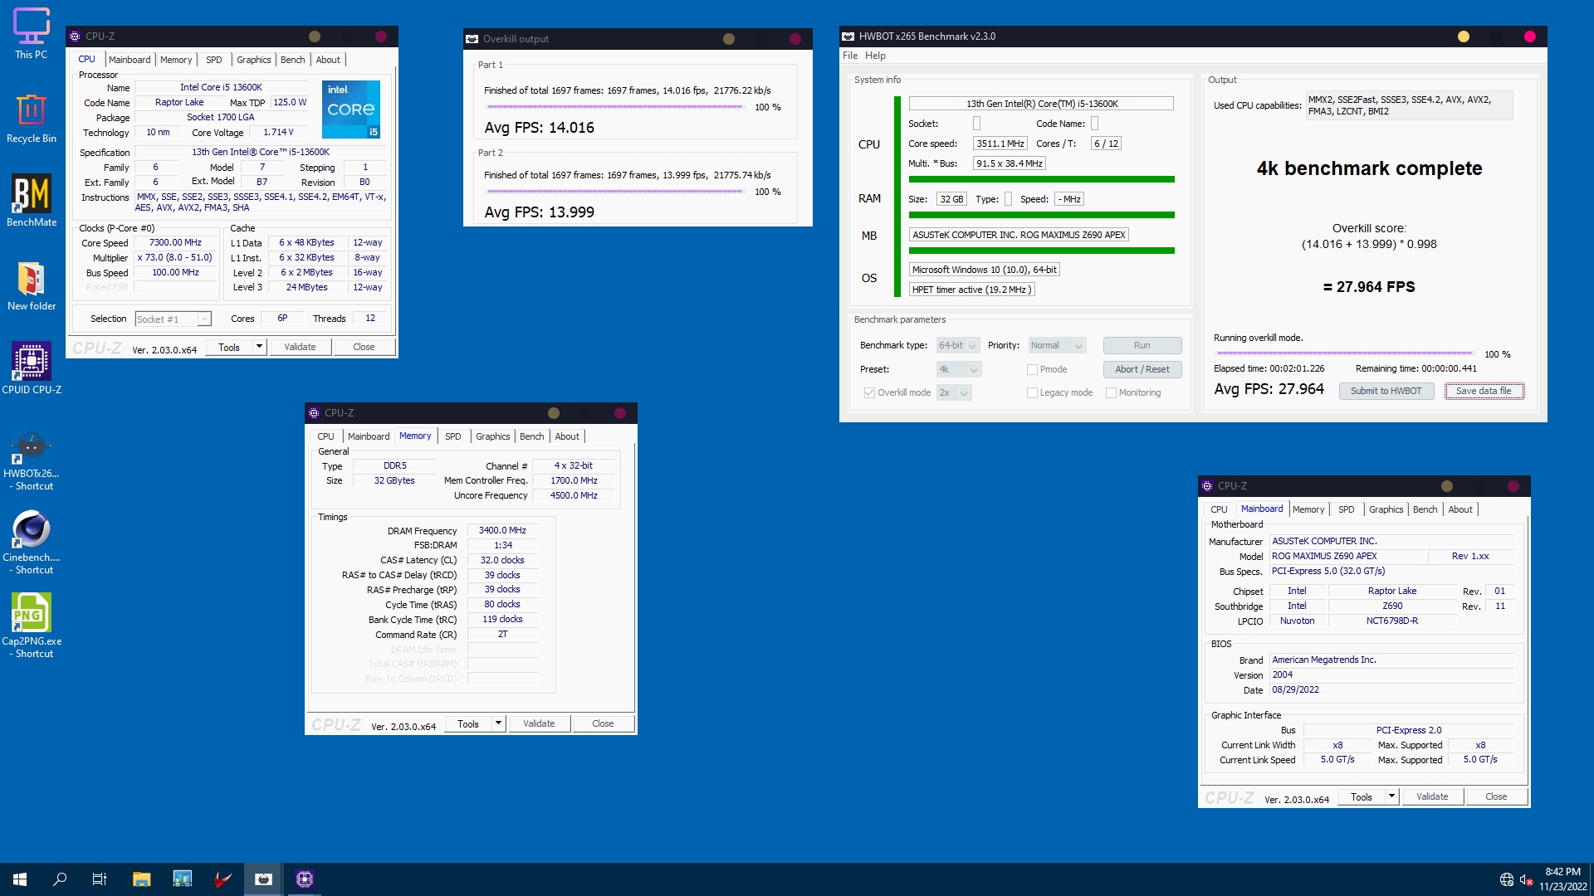1594x896 pixels.
Task: Click the clock showing 8:42 PM
Action: tap(1562, 872)
